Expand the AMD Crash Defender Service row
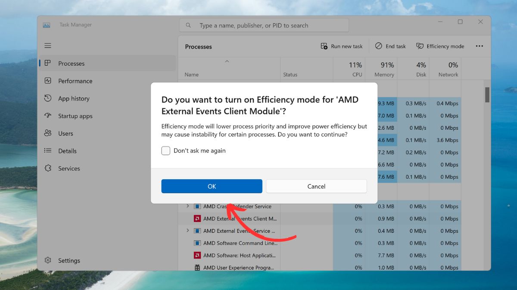The height and width of the screenshot is (290, 517). tap(187, 206)
